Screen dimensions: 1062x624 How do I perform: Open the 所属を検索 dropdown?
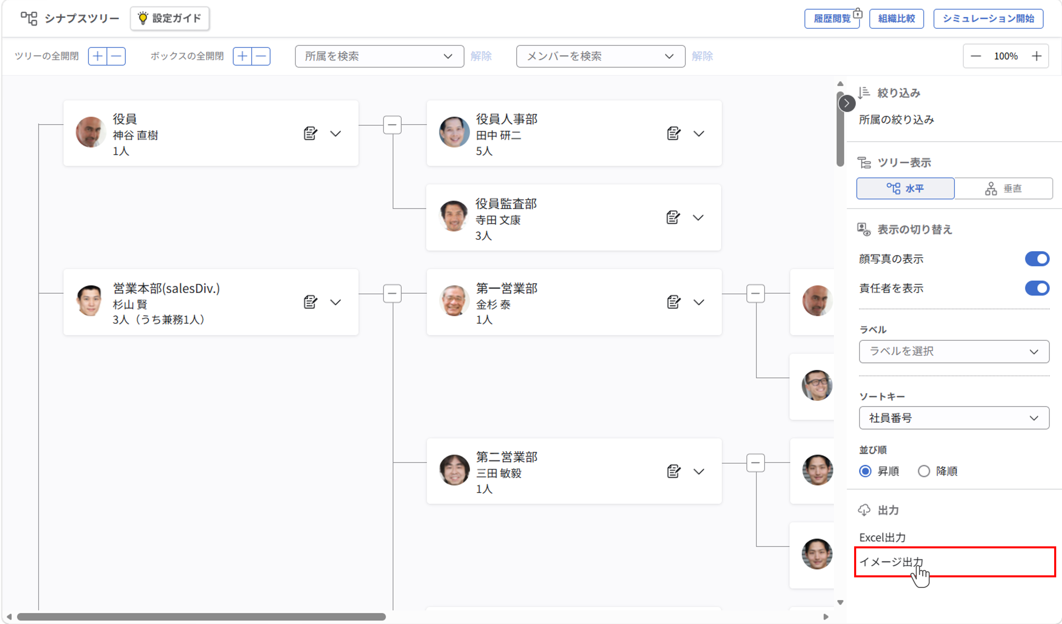[379, 56]
